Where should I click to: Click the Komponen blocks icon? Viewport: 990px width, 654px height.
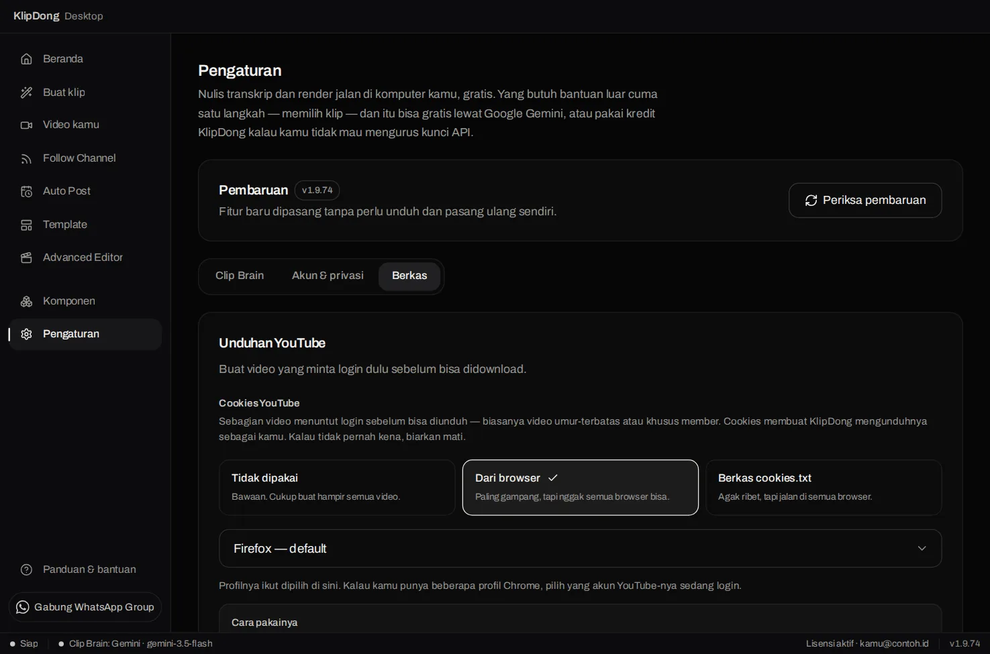[26, 301]
